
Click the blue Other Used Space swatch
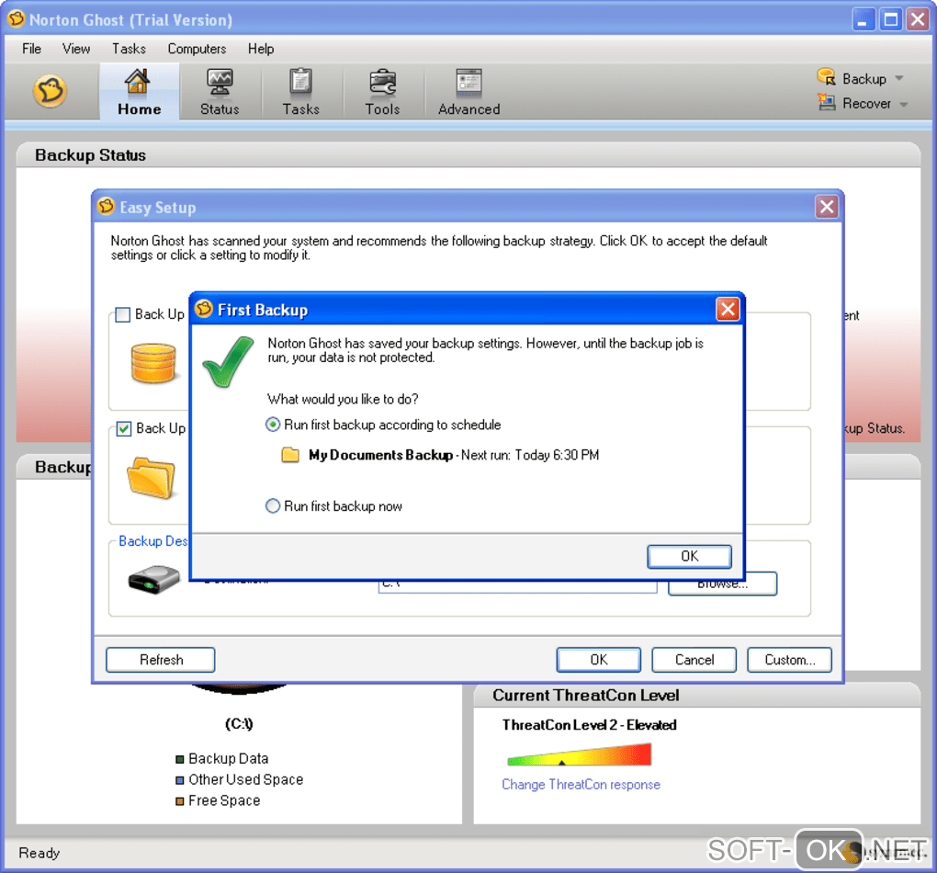pos(179,780)
